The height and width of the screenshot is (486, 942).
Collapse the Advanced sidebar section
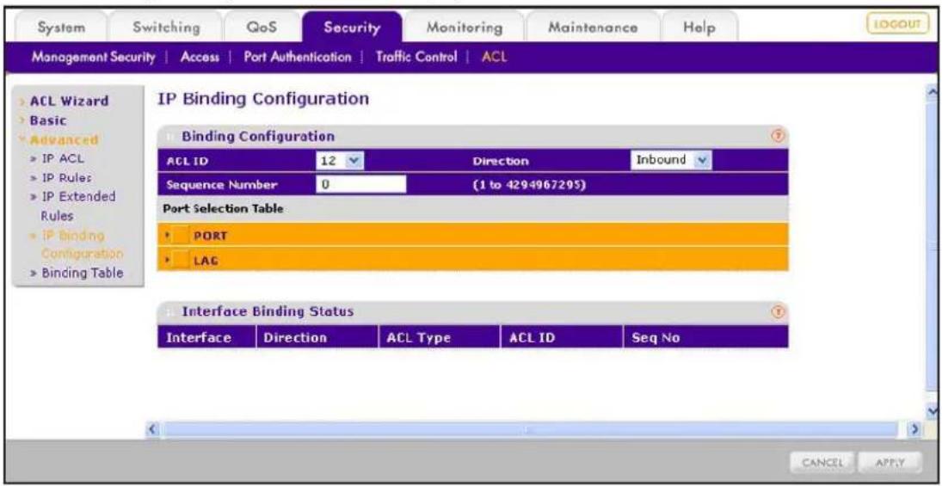pos(63,140)
